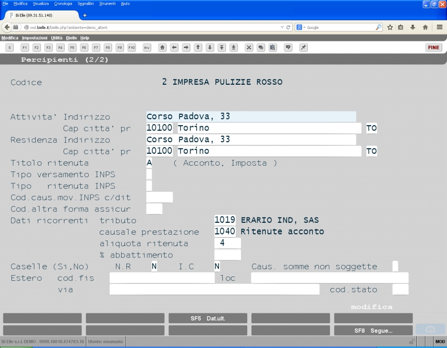447x348 pixels.
Task: Click the down arrow toolbar icon
Action: [x=210, y=48]
